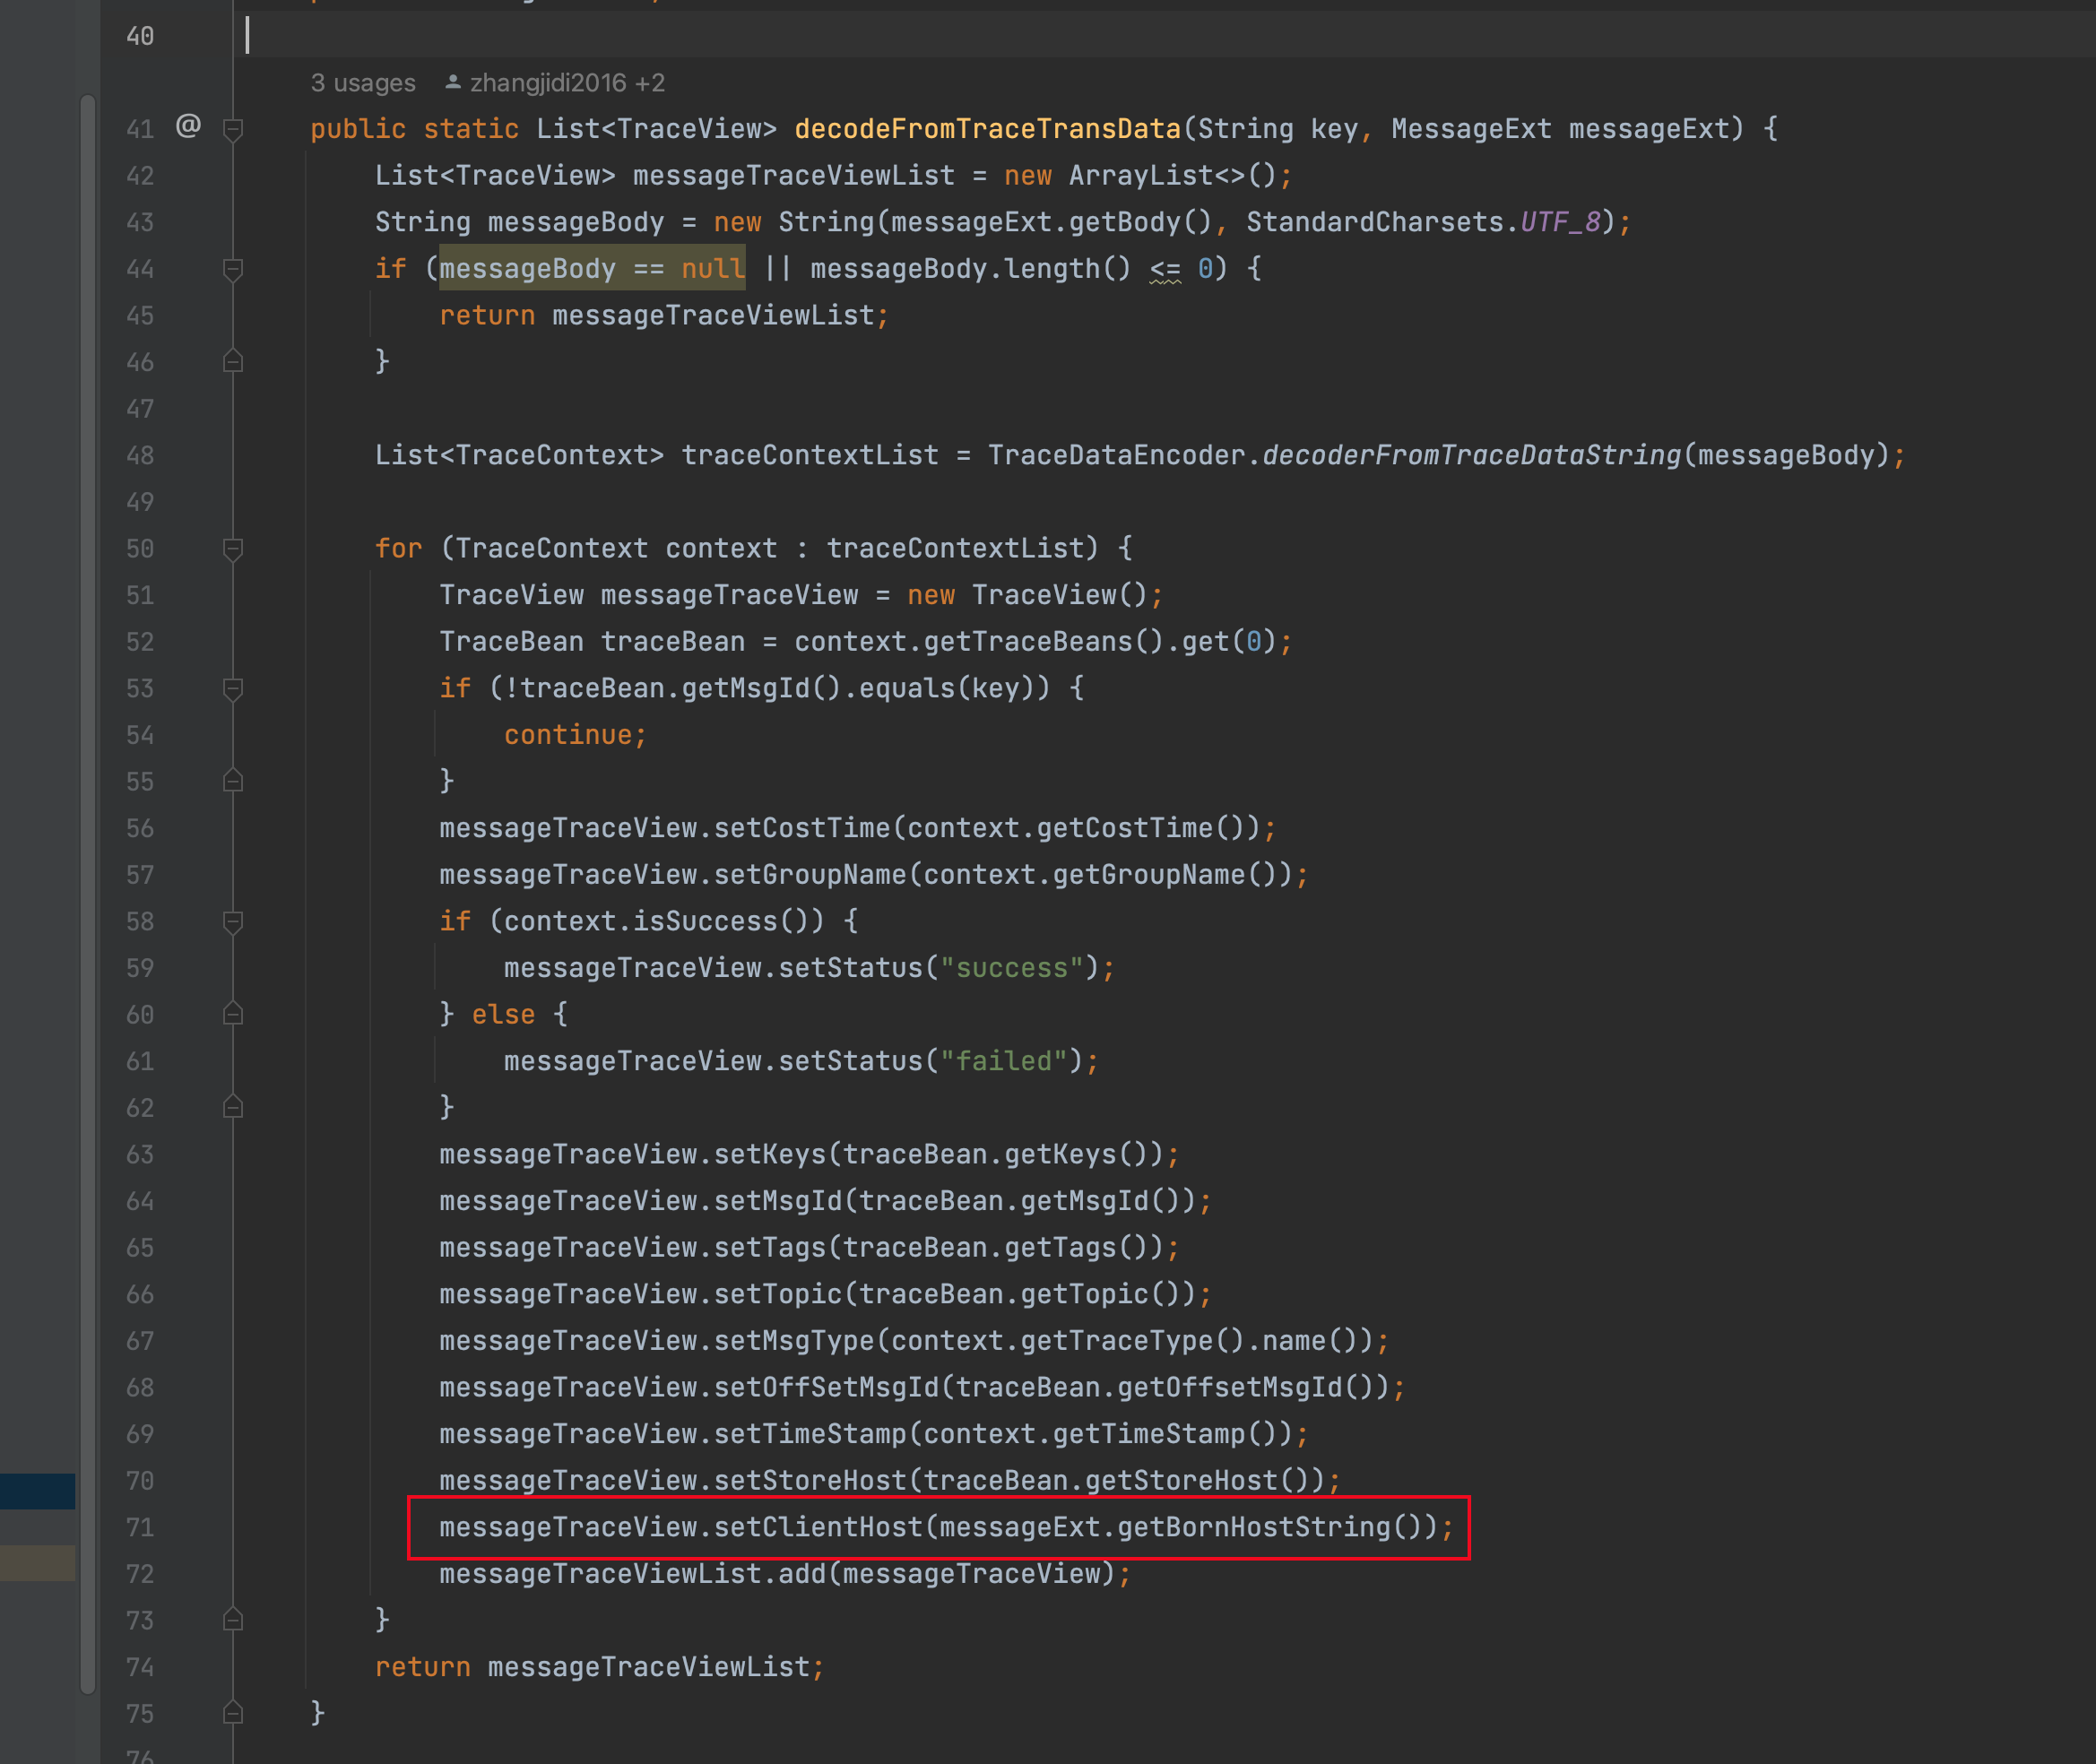
Task: Click the fold-end icon at line 55
Action: (x=233, y=781)
